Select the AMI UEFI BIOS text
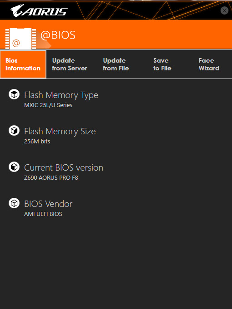Viewport: 232px width, 309px height. [43, 214]
